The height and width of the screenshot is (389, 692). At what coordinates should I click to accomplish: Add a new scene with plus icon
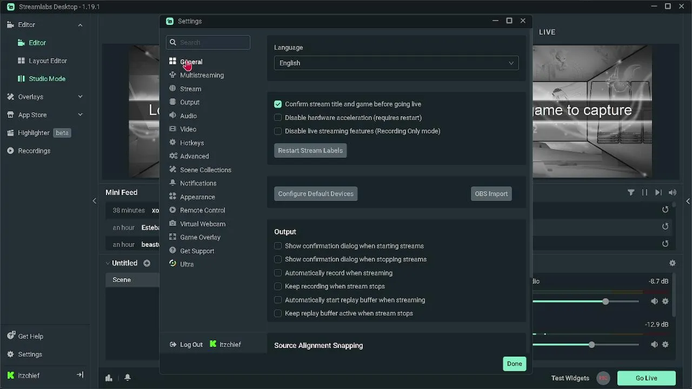147,263
